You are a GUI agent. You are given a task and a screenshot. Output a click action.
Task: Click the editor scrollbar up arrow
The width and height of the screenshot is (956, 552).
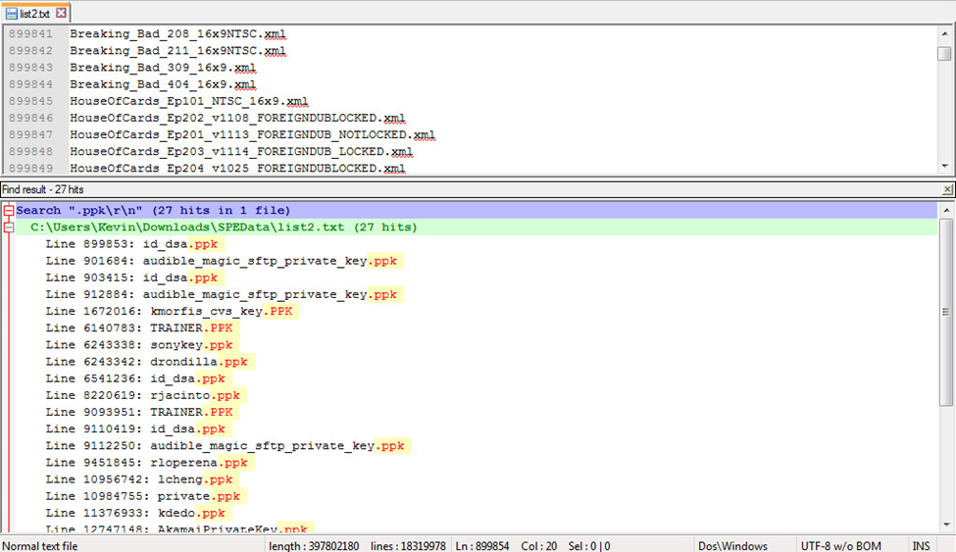tap(945, 33)
